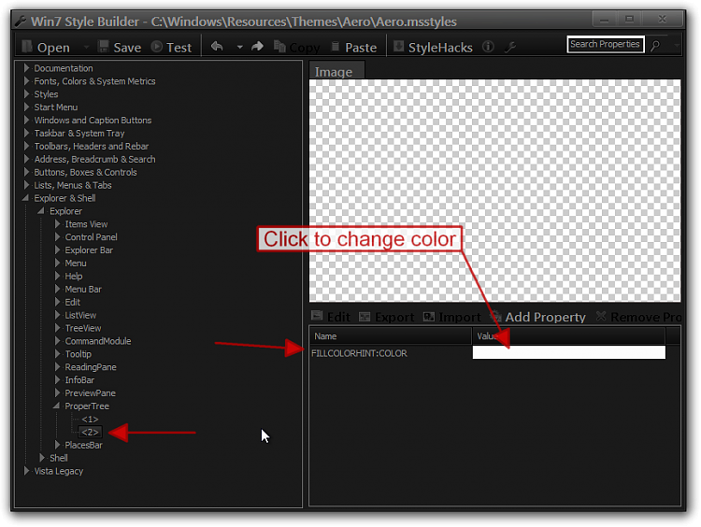Screen dimensions: 701x527
Task: Expand the Styles tree node
Action: coord(26,93)
